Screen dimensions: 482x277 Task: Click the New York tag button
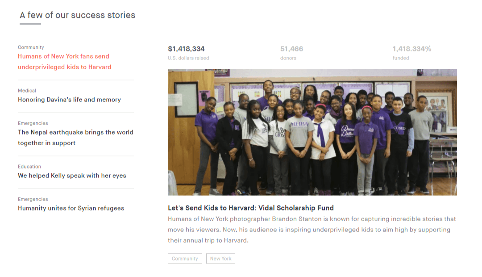[221, 259]
